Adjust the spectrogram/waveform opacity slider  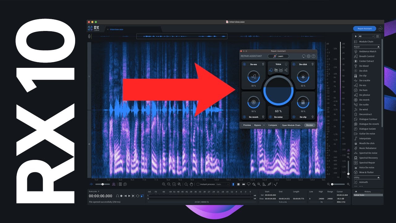pyautogui.click(x=103, y=184)
